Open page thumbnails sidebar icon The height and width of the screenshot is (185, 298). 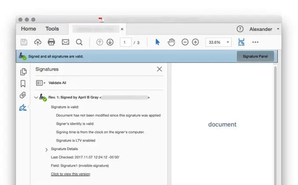coord(23,72)
